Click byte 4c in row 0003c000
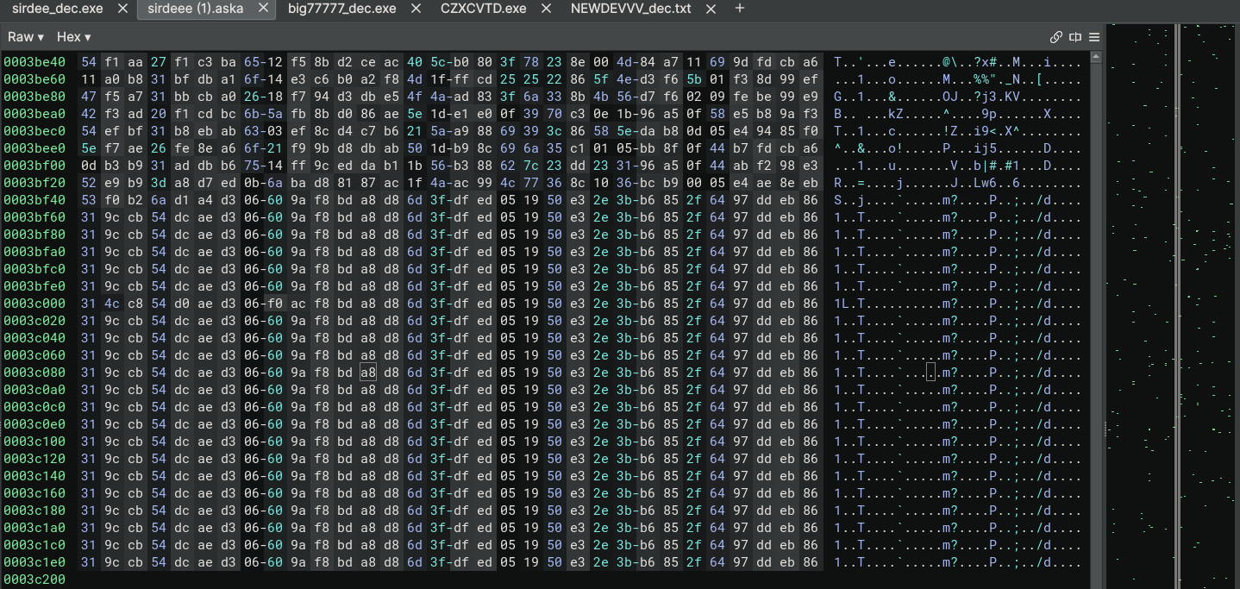Image resolution: width=1240 pixels, height=589 pixels. [x=112, y=303]
